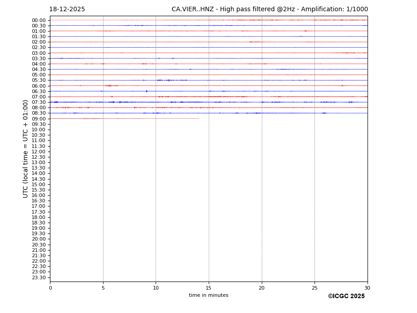The image size is (417, 313).
Task: Select the 18:00 time row label
Action: (x=38, y=217)
